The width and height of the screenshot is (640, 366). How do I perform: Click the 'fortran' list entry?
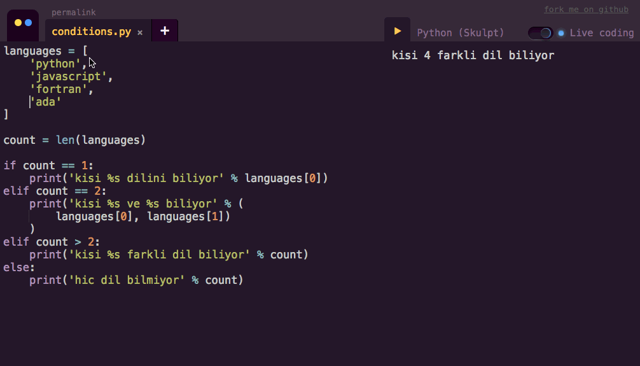[x=59, y=89]
